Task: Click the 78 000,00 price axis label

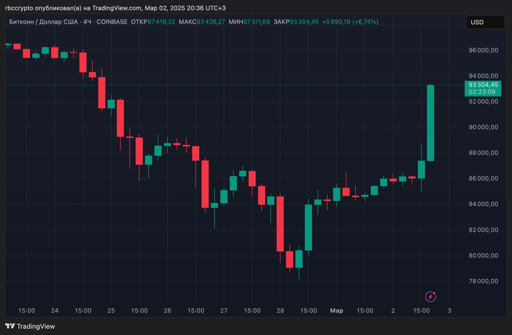Action: tap(483, 281)
